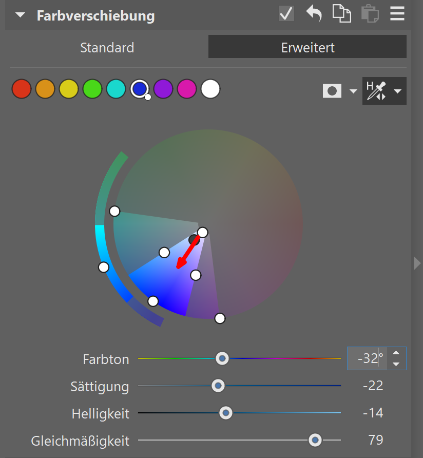Viewport: 423px width, 458px height.
Task: Choose the white color swatch
Action: coord(210,89)
